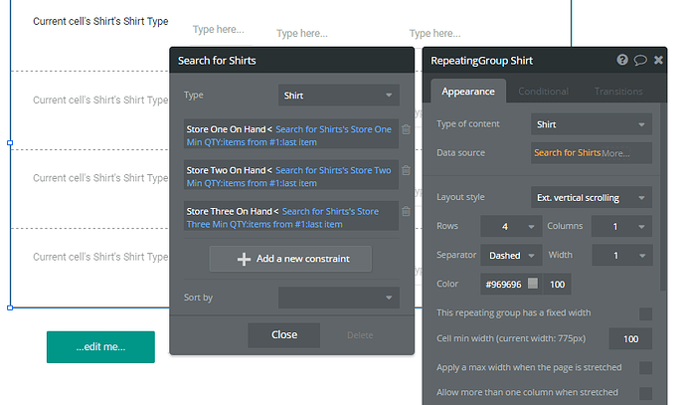Click the plus icon on Add a new constraint
Image resolution: width=686 pixels, height=405 pixels.
click(244, 260)
